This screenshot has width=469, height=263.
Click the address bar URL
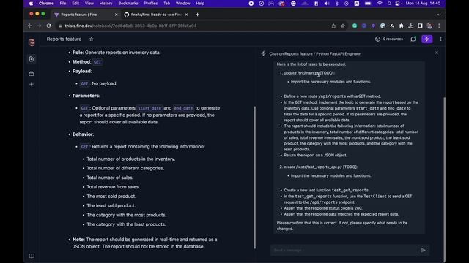130,26
